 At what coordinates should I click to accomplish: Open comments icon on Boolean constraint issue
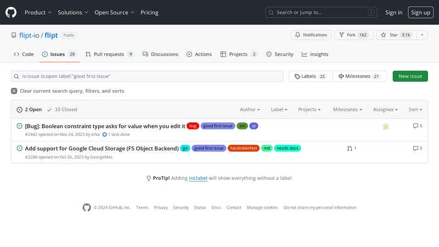coord(417,126)
